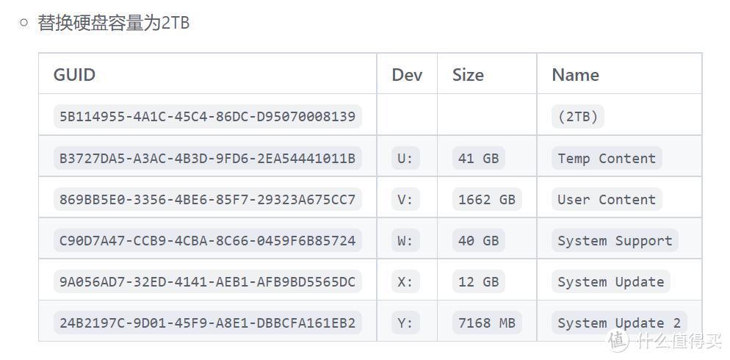Click the Size column header
The image size is (730, 360).
click(468, 75)
